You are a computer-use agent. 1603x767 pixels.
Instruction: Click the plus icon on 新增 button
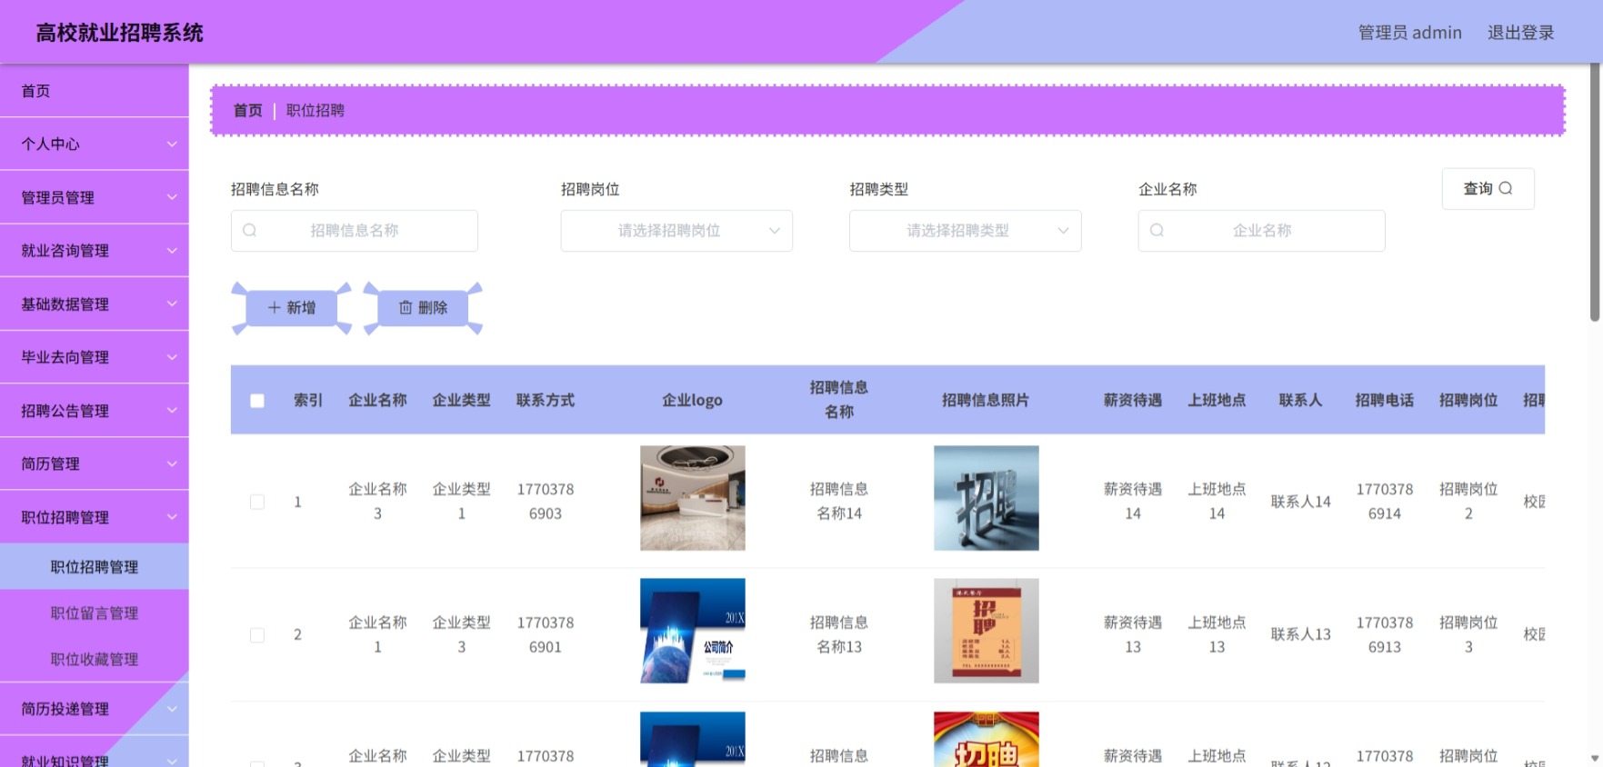pyautogui.click(x=274, y=308)
